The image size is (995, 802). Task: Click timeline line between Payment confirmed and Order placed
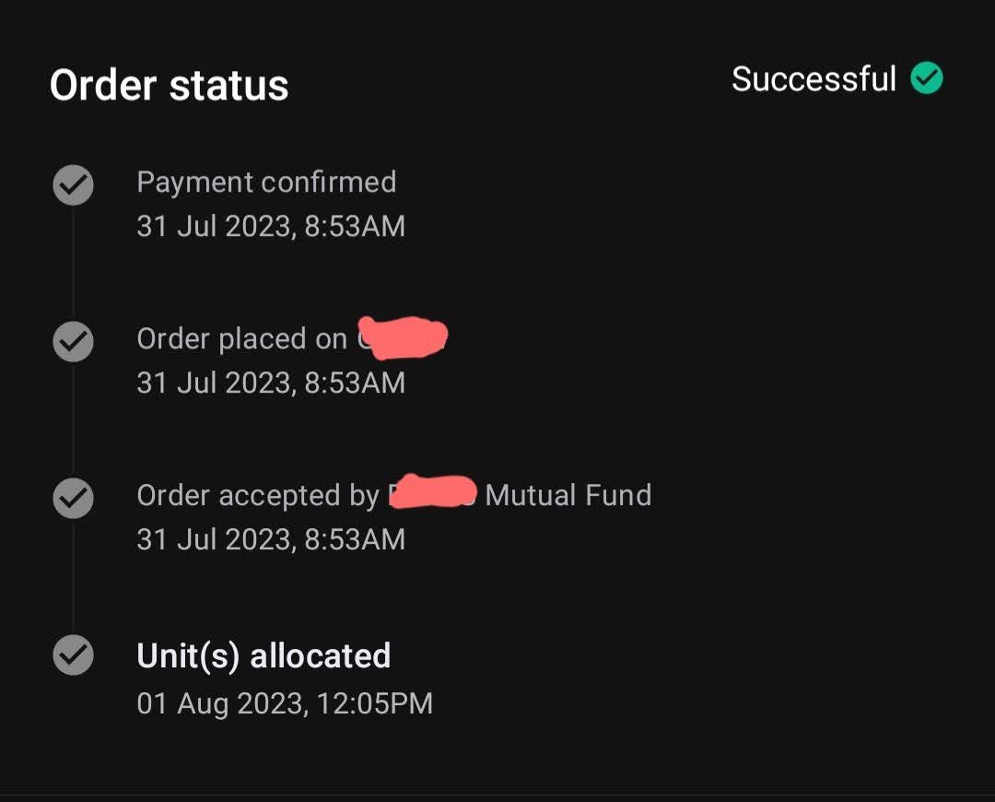coord(73,264)
